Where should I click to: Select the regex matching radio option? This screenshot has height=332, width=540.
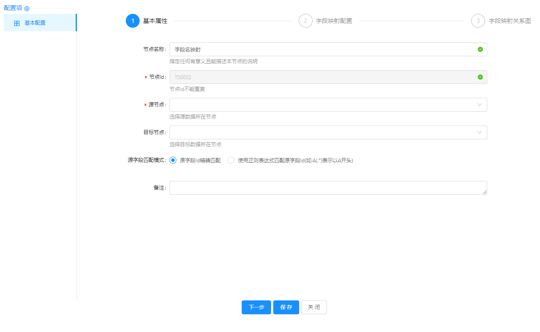coord(231,160)
